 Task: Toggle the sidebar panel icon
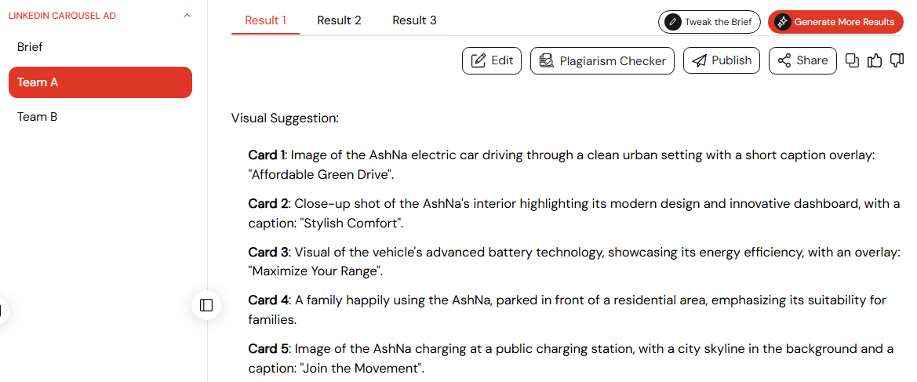206,305
